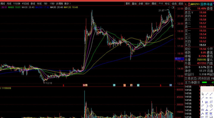Pick the W-shaped wave pattern tool
Viewport: 214px width, 118px height.
click(202, 110)
